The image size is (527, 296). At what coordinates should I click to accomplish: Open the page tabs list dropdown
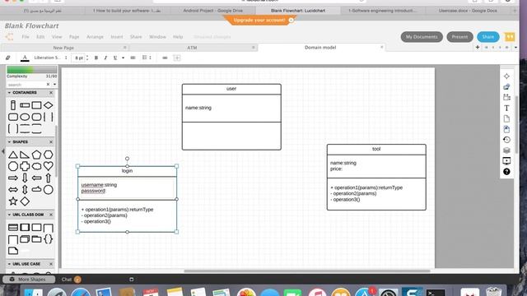coord(515,48)
